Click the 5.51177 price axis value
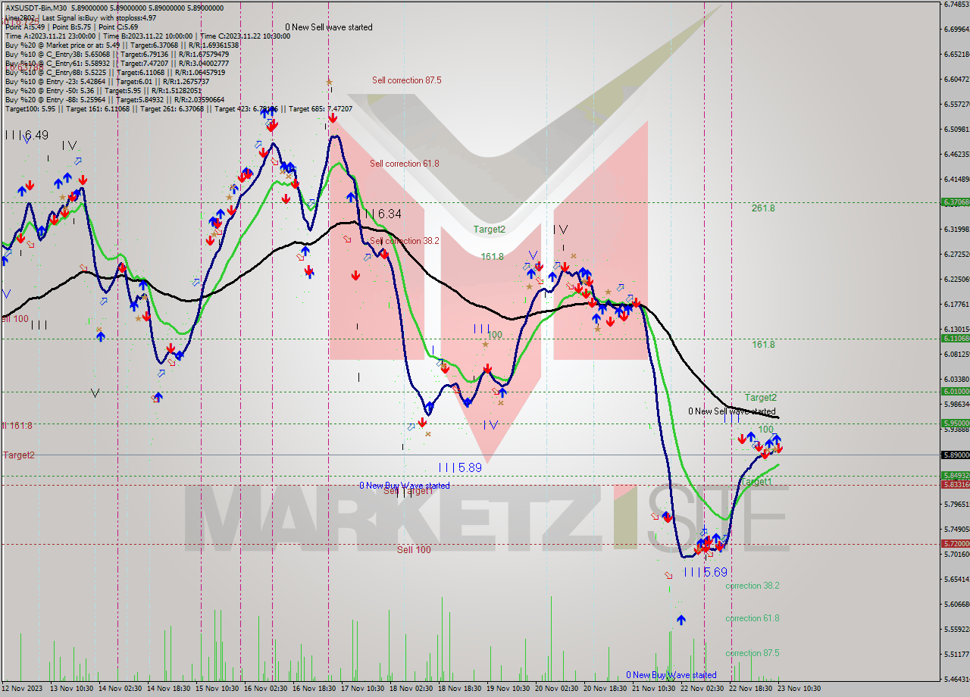 956,654
